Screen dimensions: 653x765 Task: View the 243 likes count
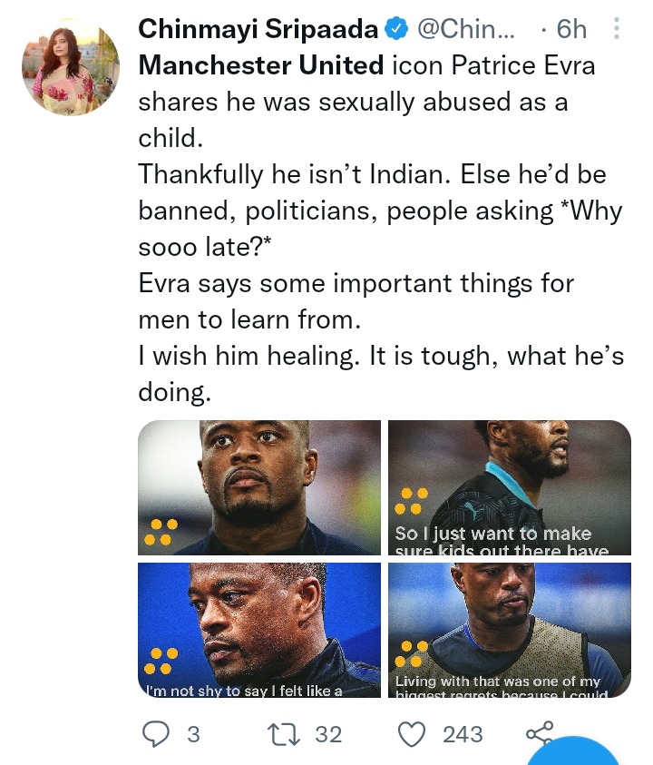463,734
